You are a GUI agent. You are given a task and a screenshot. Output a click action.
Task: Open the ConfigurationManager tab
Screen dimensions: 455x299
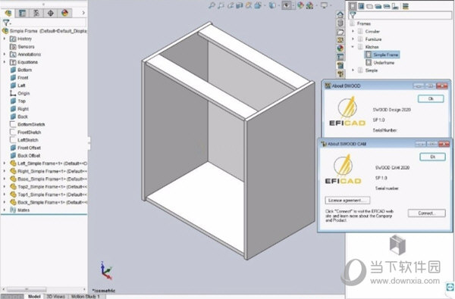pyautogui.click(x=36, y=13)
